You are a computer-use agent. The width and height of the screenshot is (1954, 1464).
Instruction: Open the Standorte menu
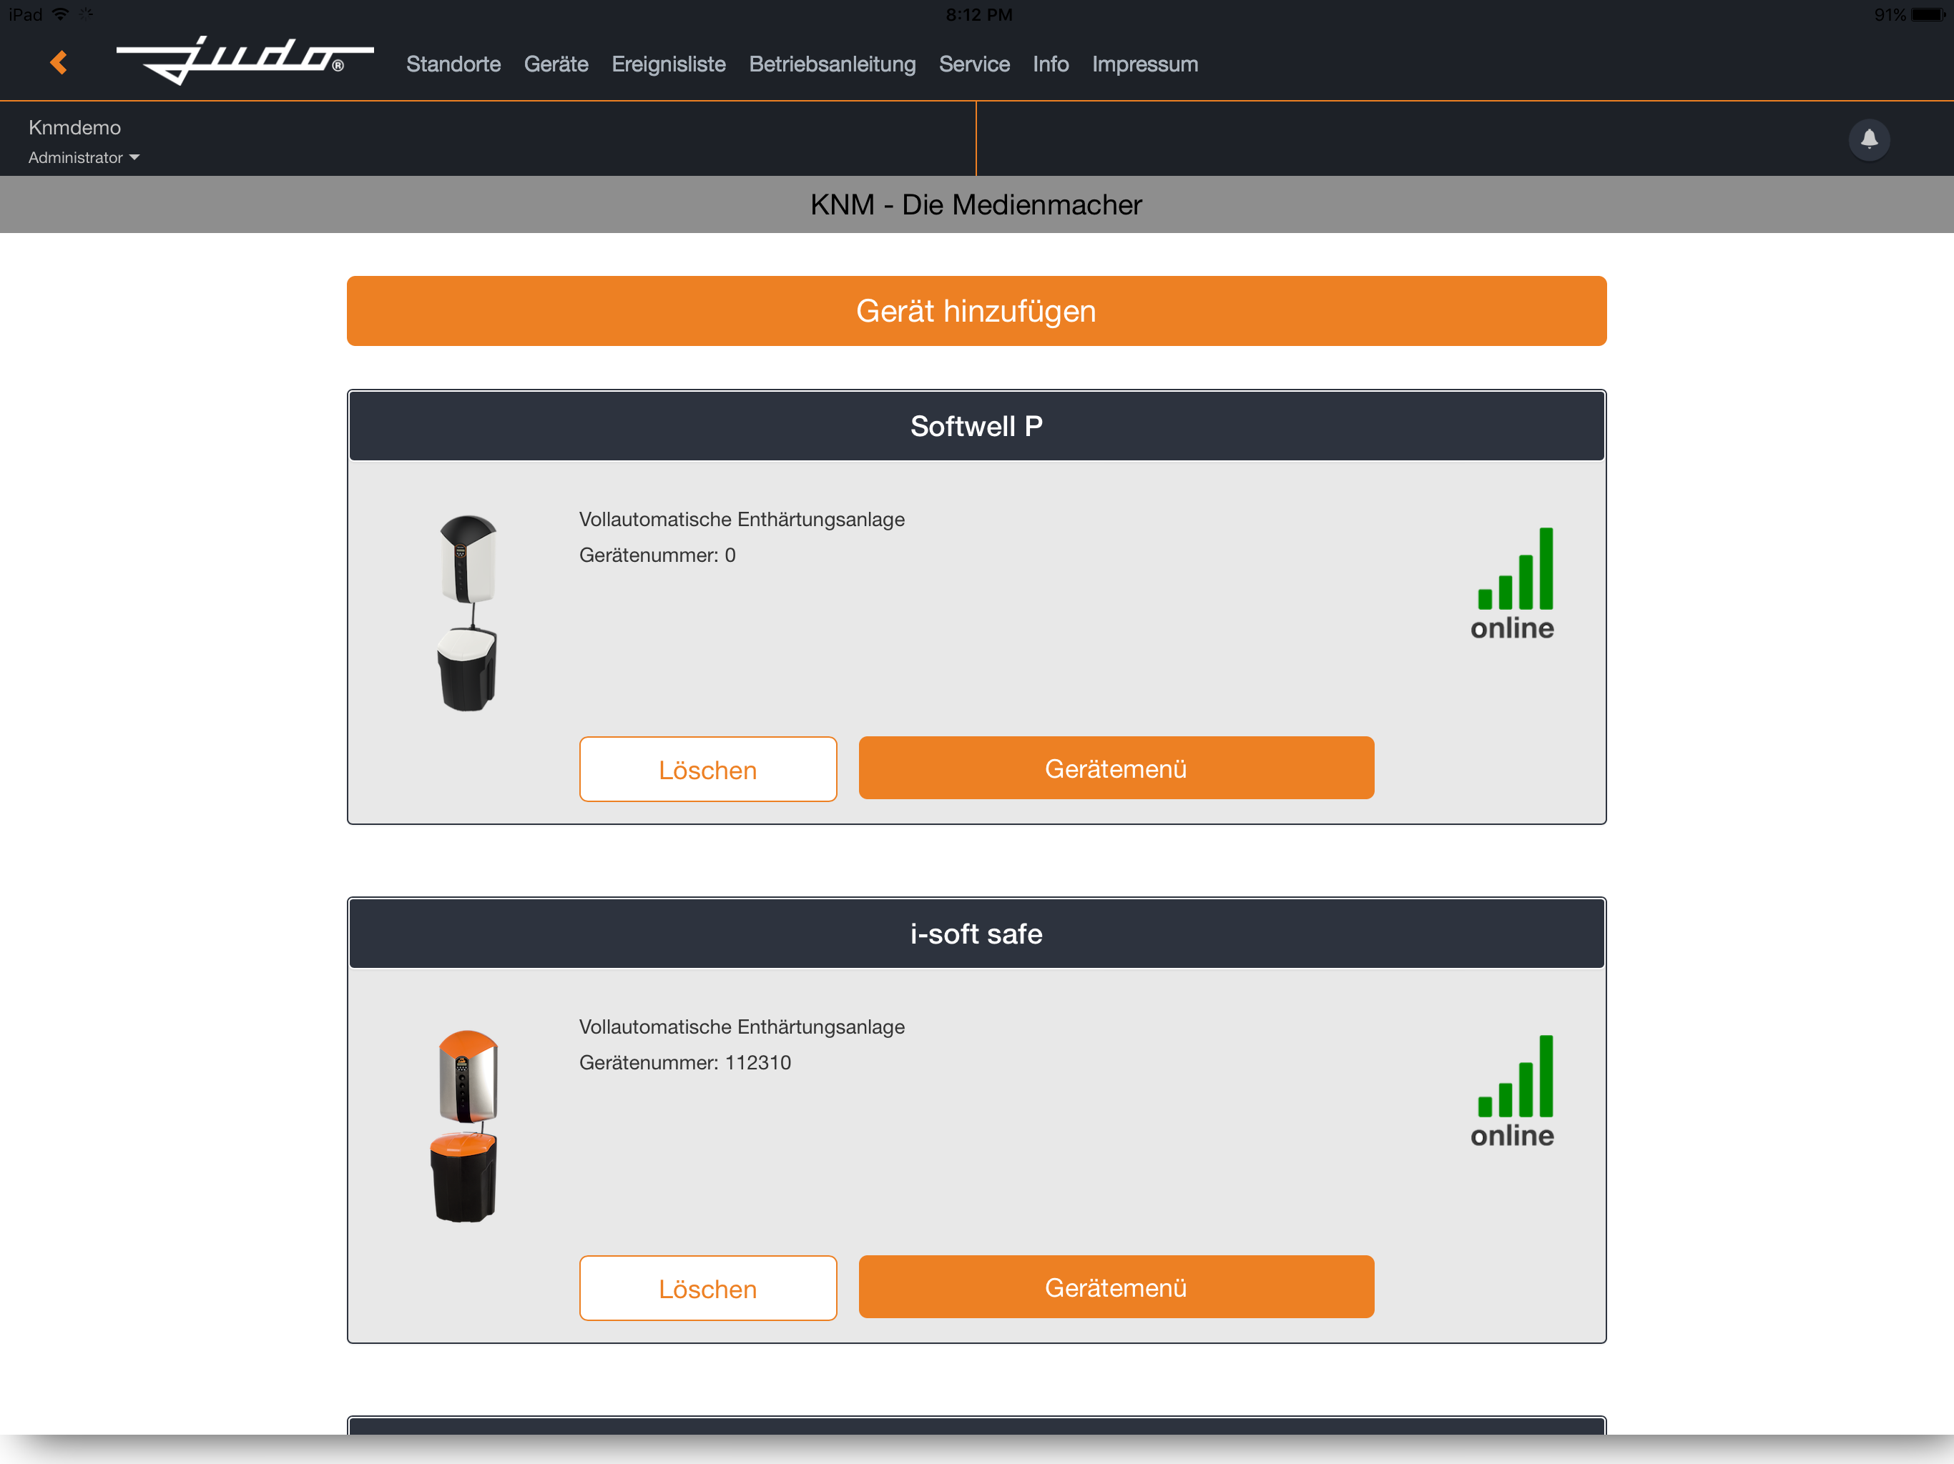(x=453, y=64)
